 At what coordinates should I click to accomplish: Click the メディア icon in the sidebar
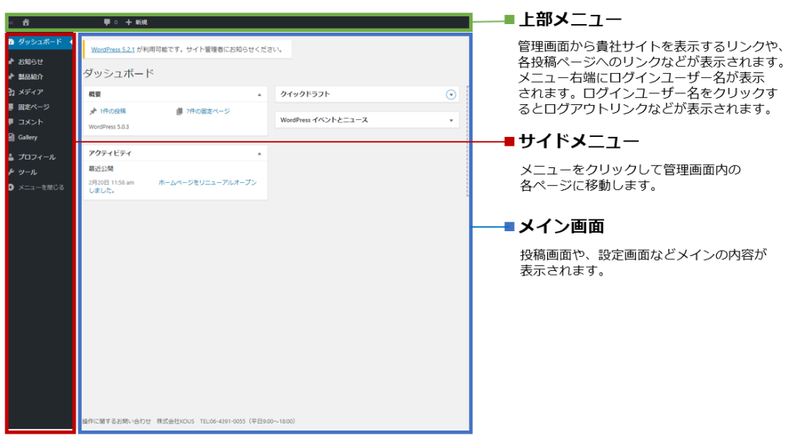(x=11, y=92)
